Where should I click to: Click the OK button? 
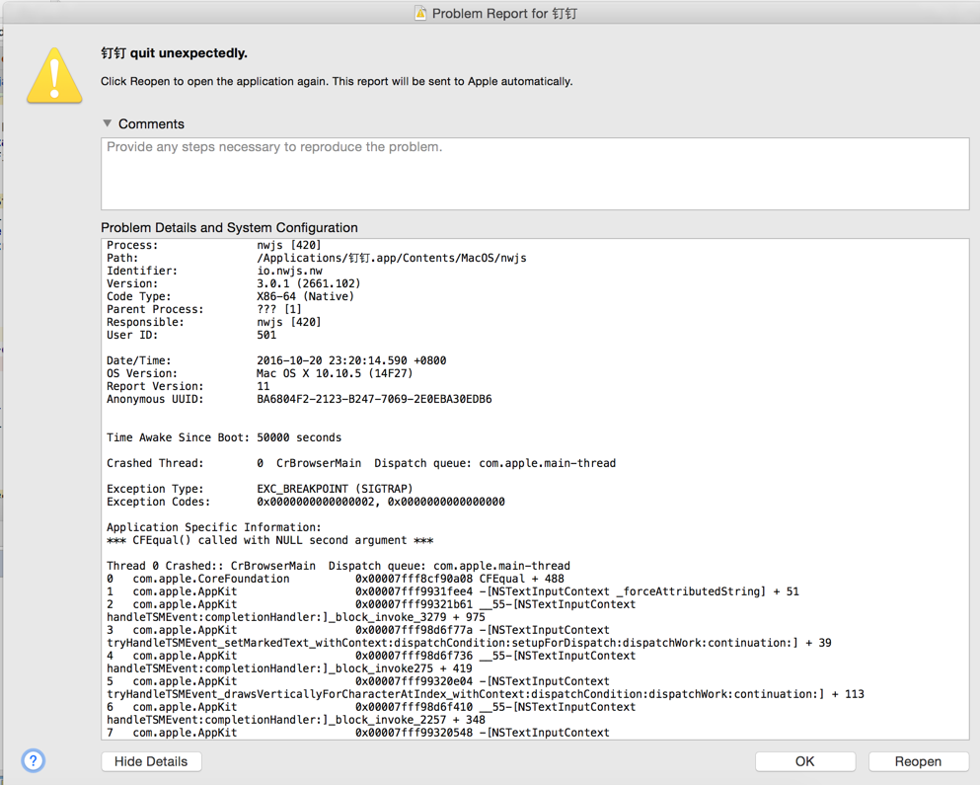pos(805,761)
